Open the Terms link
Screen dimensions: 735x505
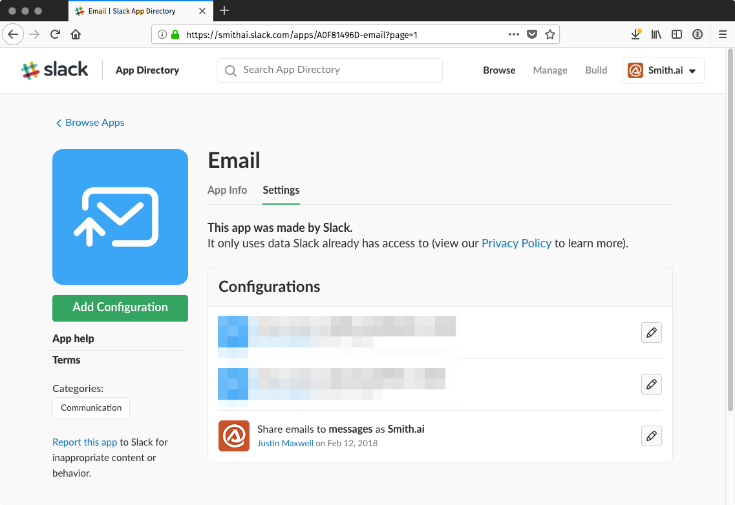66,360
